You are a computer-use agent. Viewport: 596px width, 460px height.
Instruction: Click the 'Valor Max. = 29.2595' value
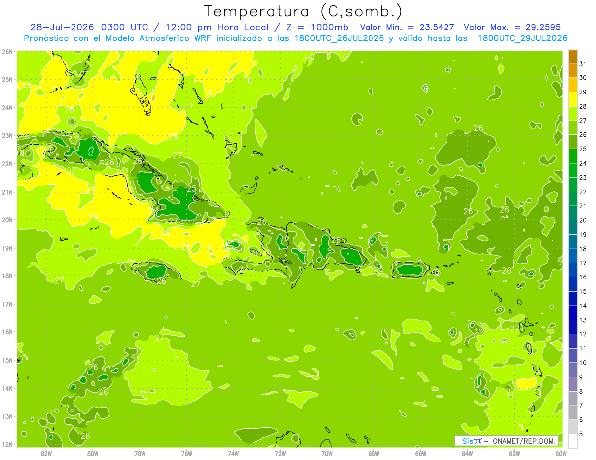[x=512, y=27]
